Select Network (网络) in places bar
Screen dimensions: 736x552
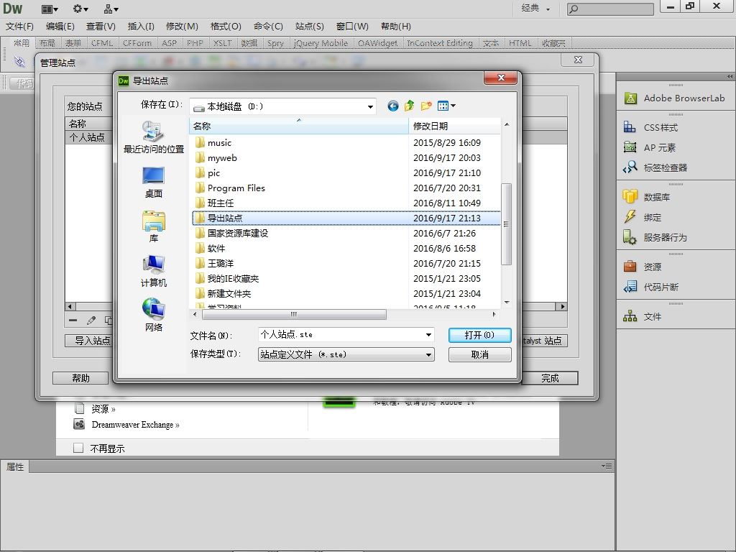[x=154, y=316]
